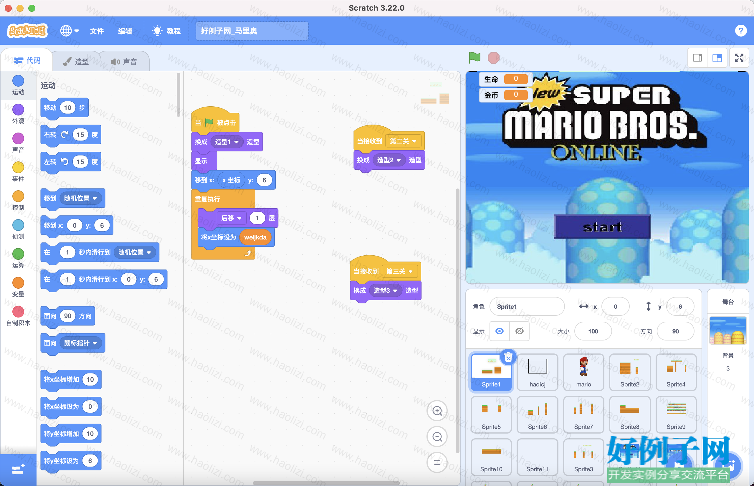Click the sprite x position field
754x486 pixels.
pyautogui.click(x=615, y=306)
